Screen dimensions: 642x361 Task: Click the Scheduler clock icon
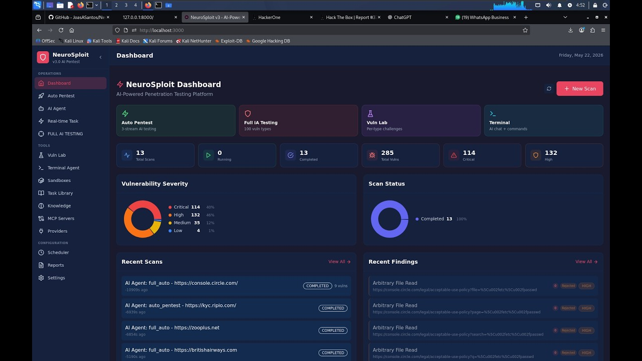coord(42,253)
